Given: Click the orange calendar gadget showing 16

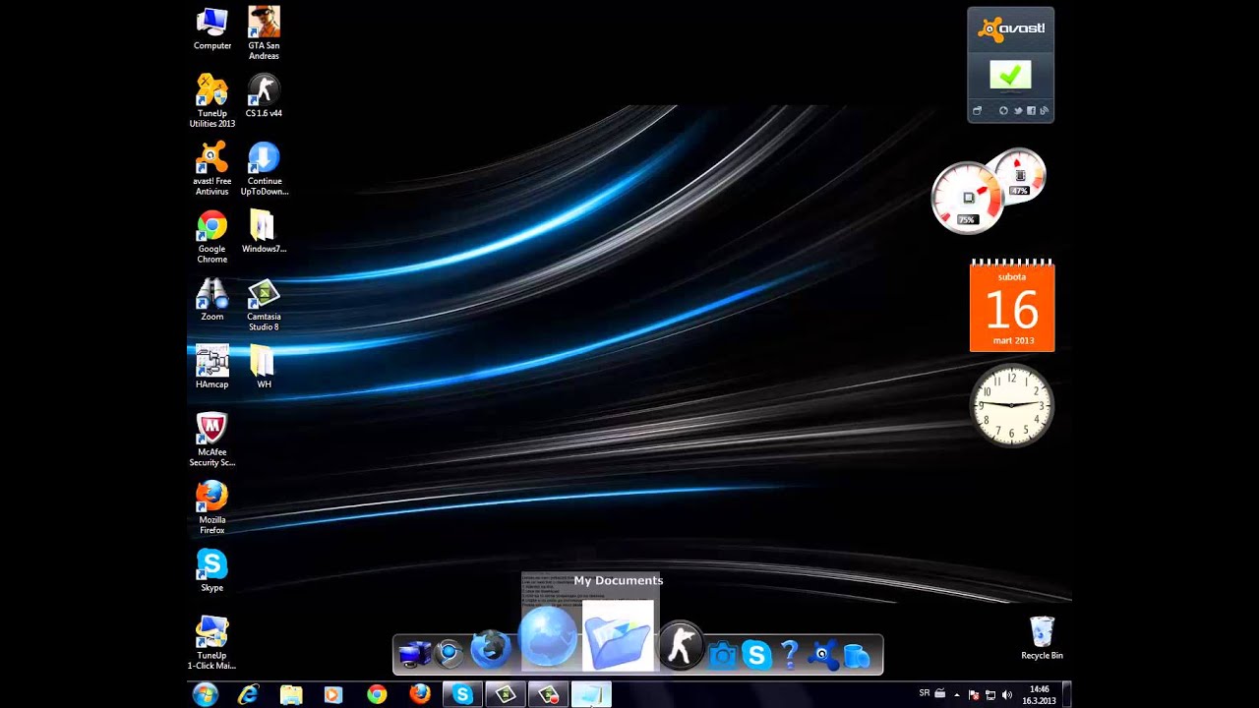Looking at the screenshot, I should coord(1012,306).
